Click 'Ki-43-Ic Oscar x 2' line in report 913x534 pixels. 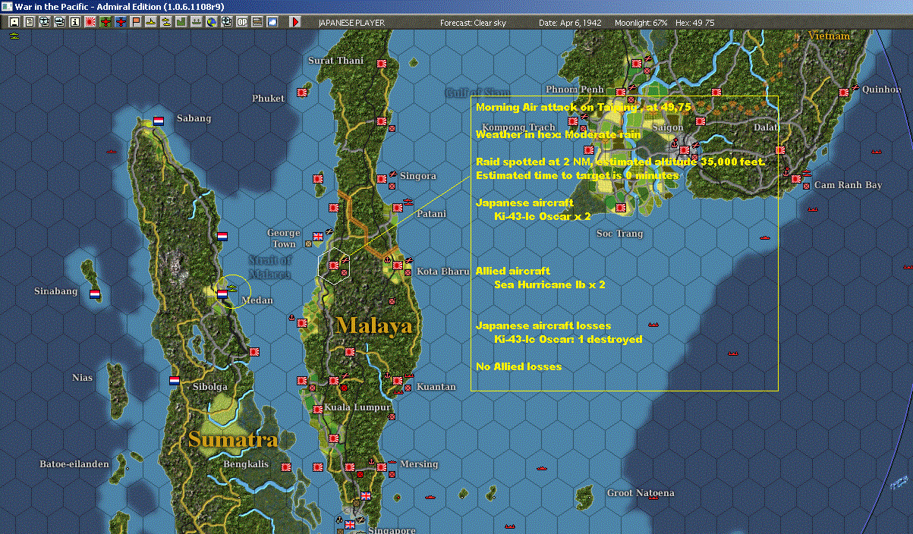(x=543, y=217)
